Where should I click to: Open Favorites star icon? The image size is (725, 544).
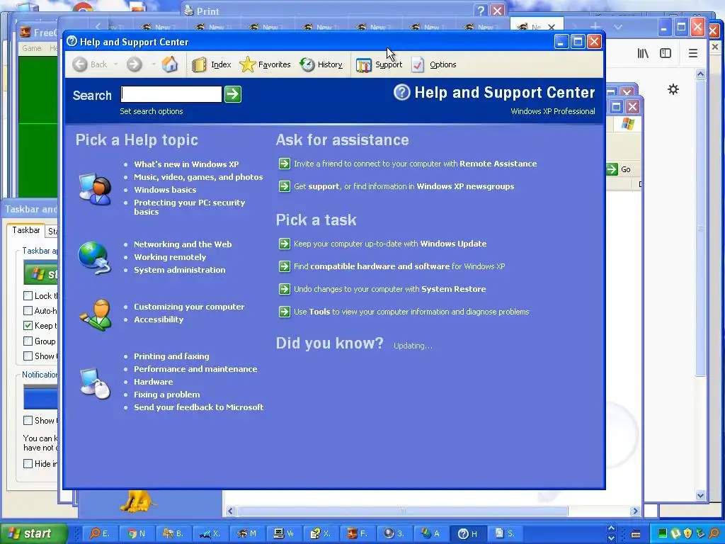pyautogui.click(x=247, y=64)
